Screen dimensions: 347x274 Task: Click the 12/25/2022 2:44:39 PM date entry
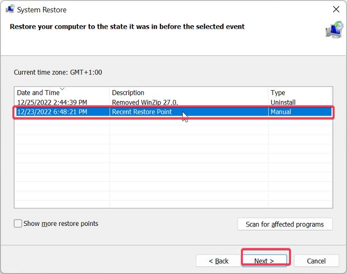[52, 103]
